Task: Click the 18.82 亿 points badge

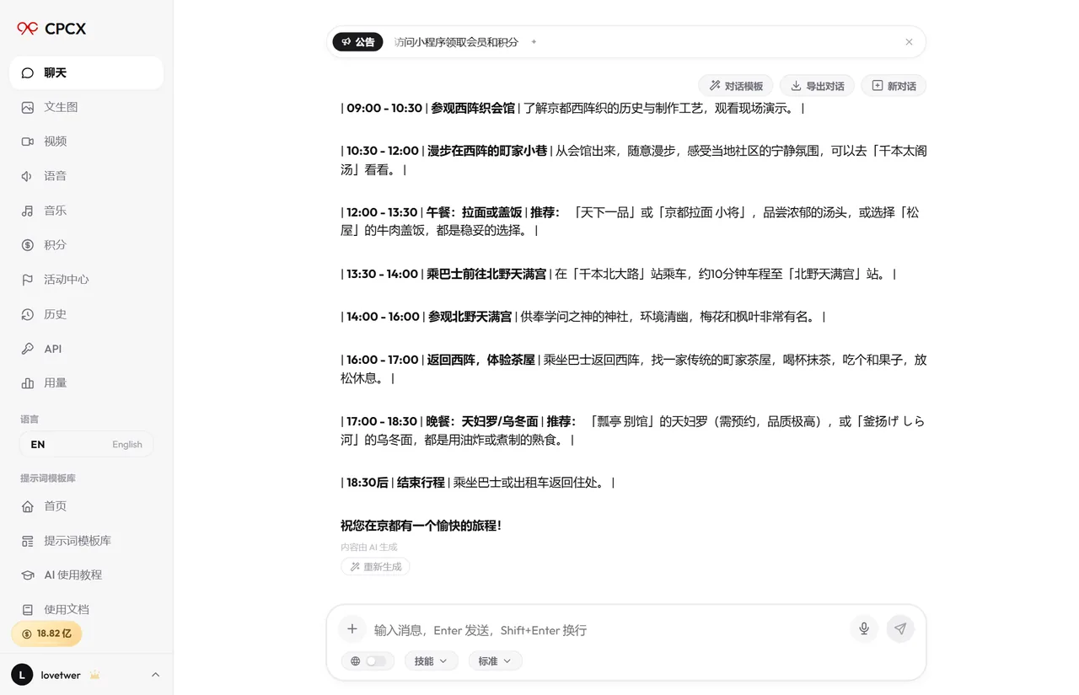Action: [46, 634]
